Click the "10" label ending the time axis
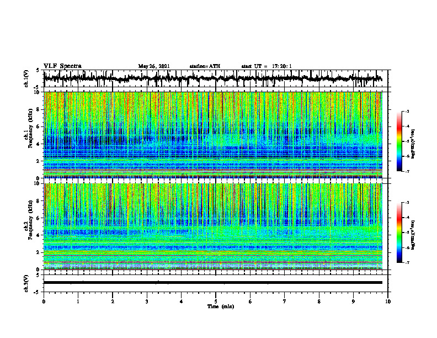The height and width of the screenshot is (338, 437). [x=388, y=302]
